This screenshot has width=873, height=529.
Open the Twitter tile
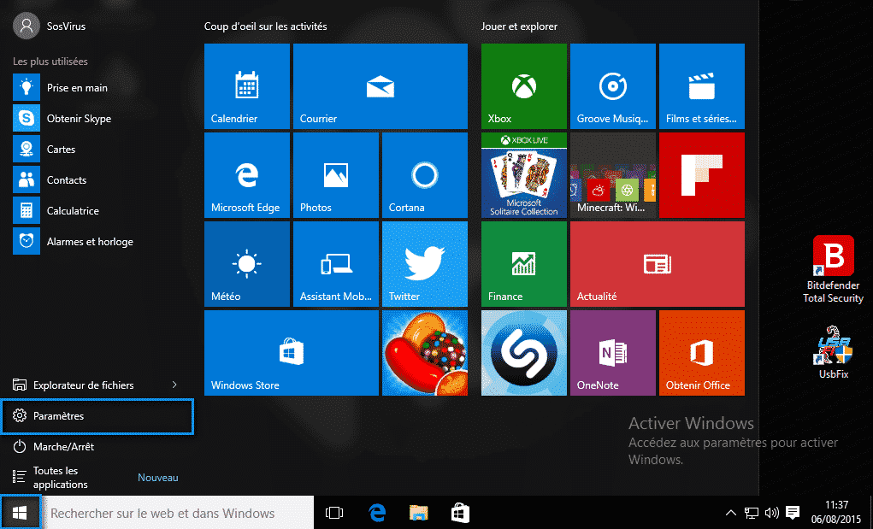(424, 264)
